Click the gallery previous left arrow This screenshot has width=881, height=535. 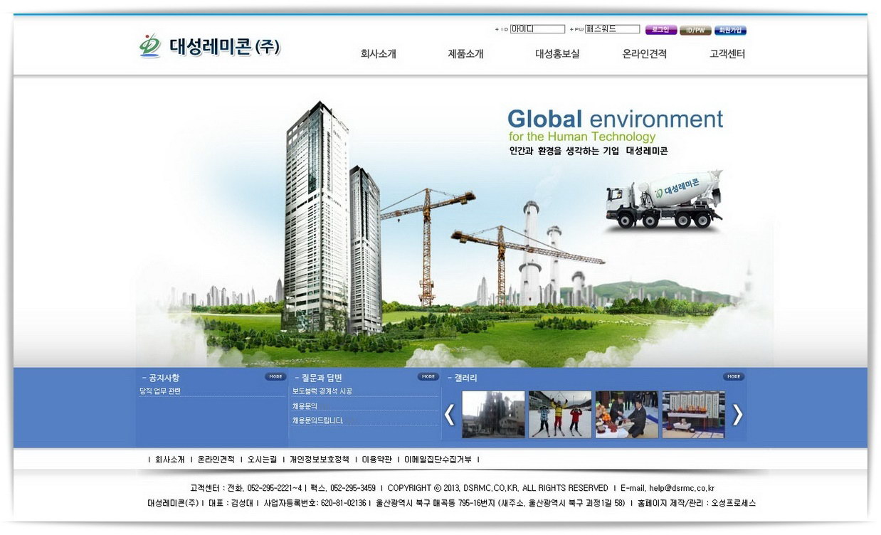tap(449, 414)
